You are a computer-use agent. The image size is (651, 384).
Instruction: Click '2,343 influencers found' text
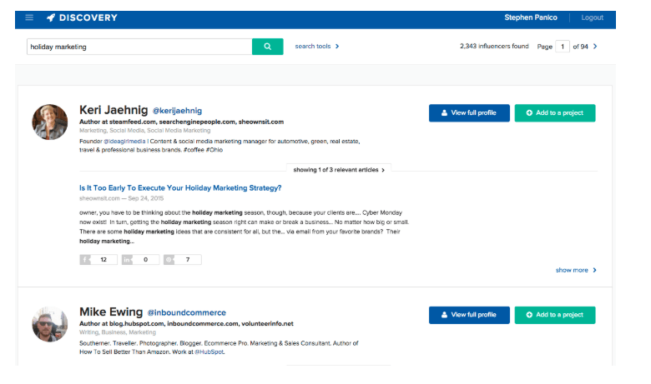click(x=494, y=47)
